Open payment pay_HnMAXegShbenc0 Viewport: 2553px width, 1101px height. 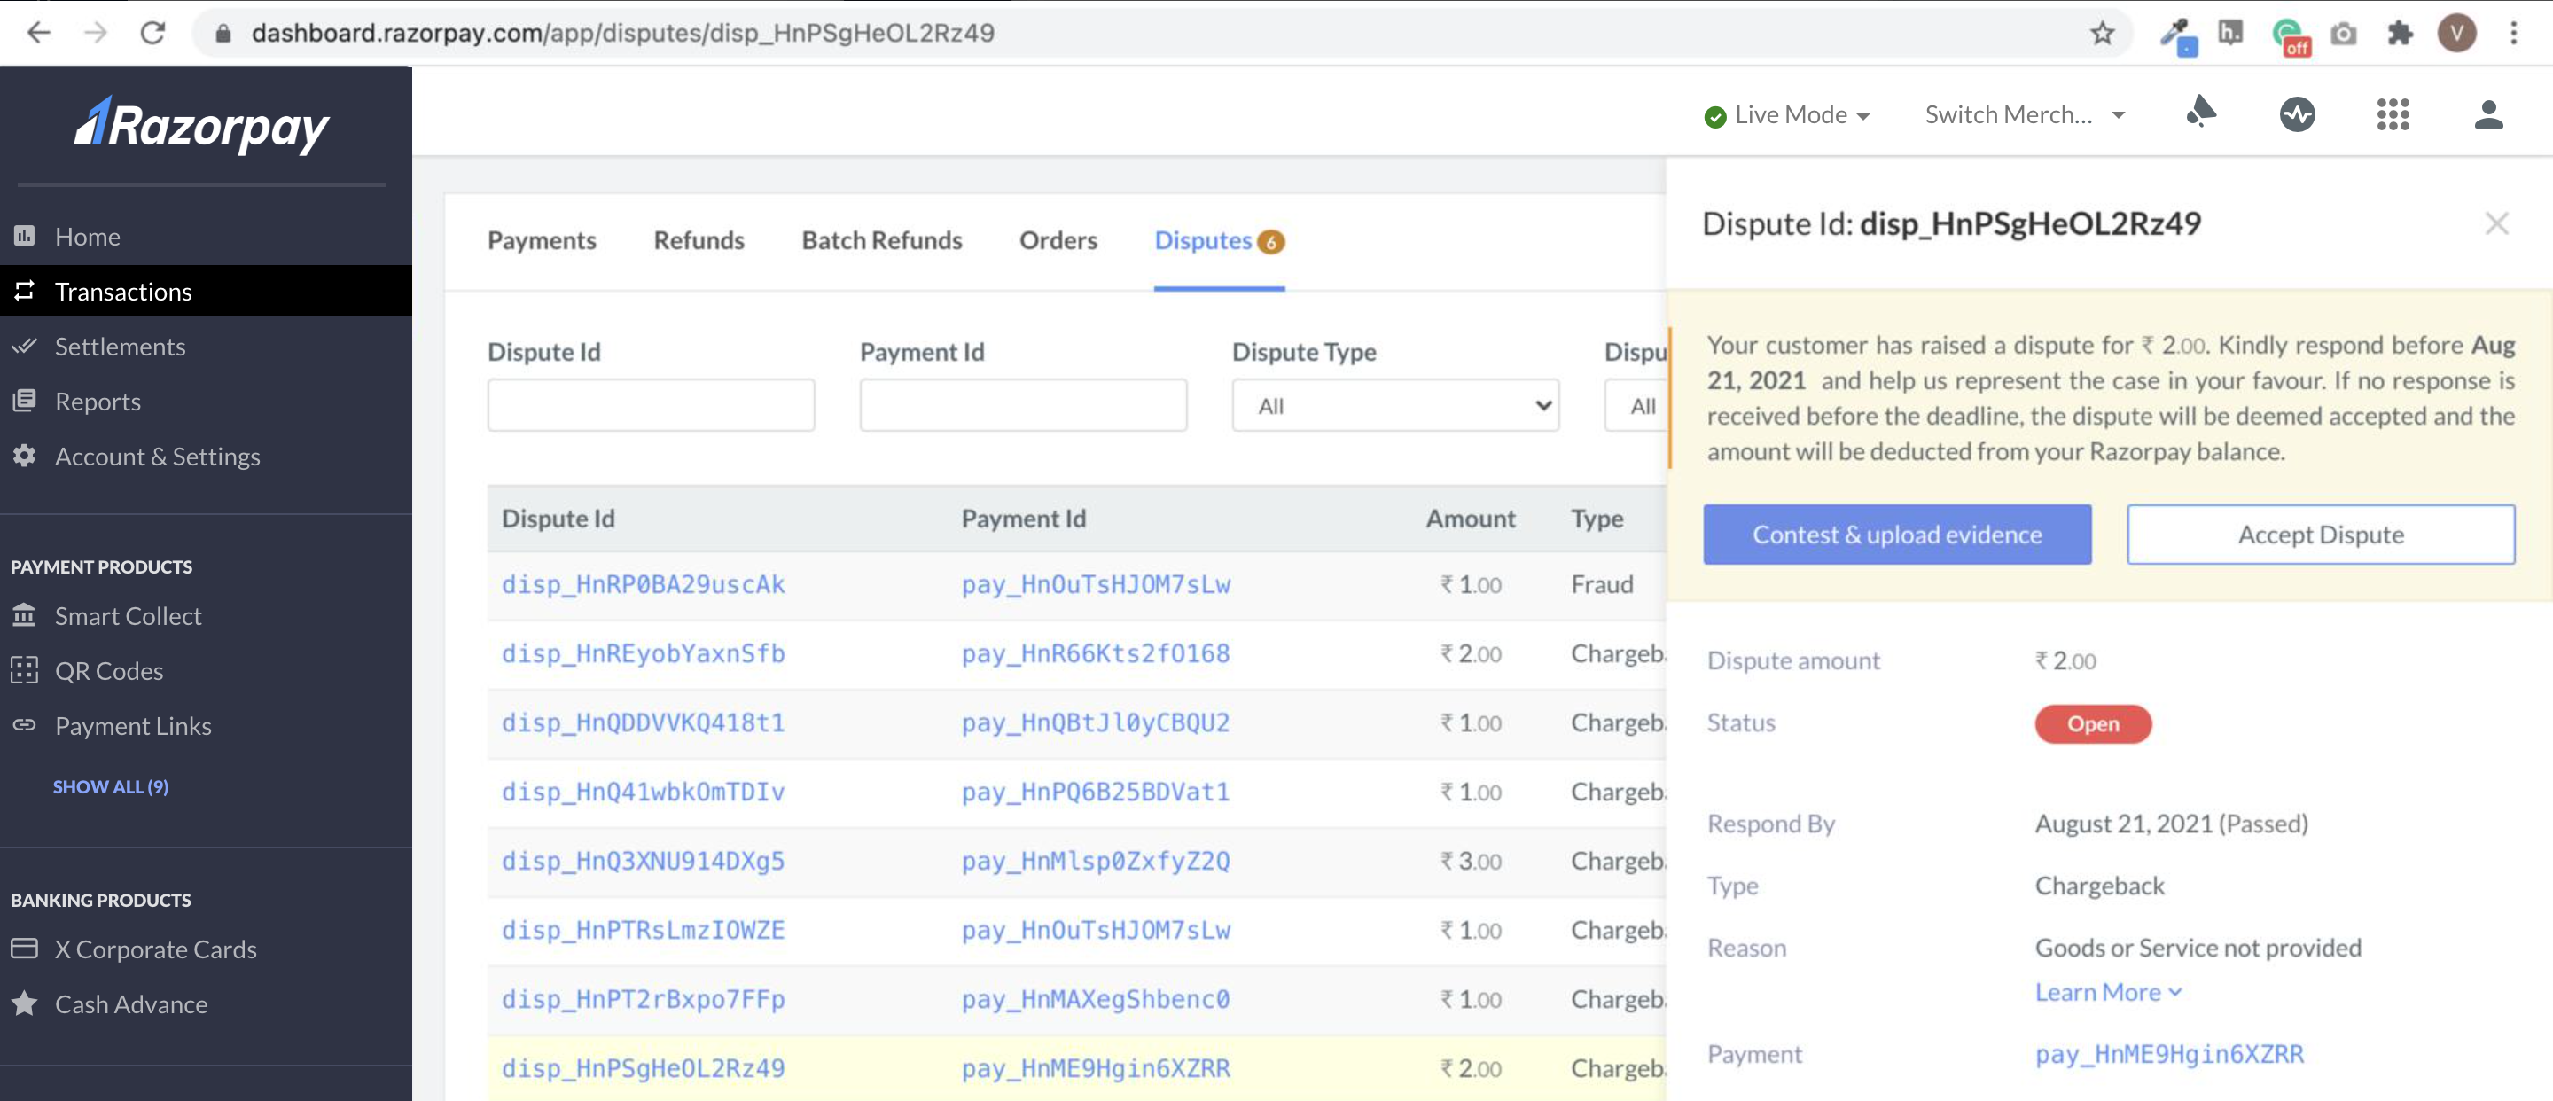click(x=1095, y=999)
